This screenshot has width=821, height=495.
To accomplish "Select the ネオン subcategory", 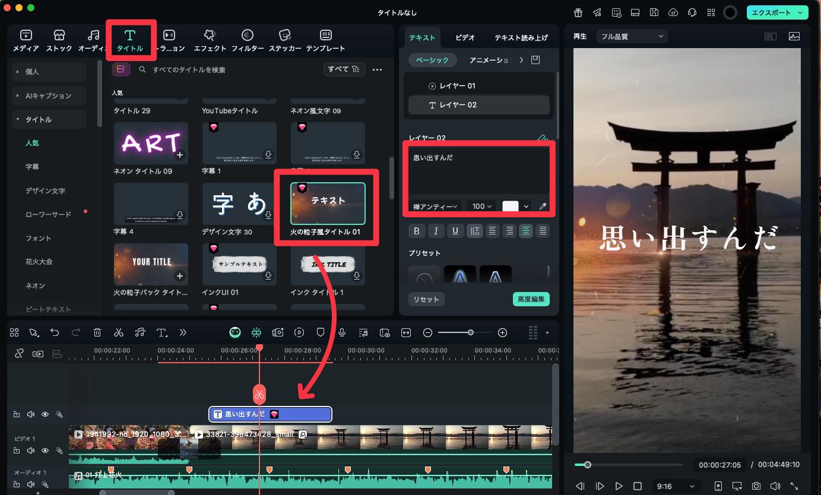I will point(35,285).
